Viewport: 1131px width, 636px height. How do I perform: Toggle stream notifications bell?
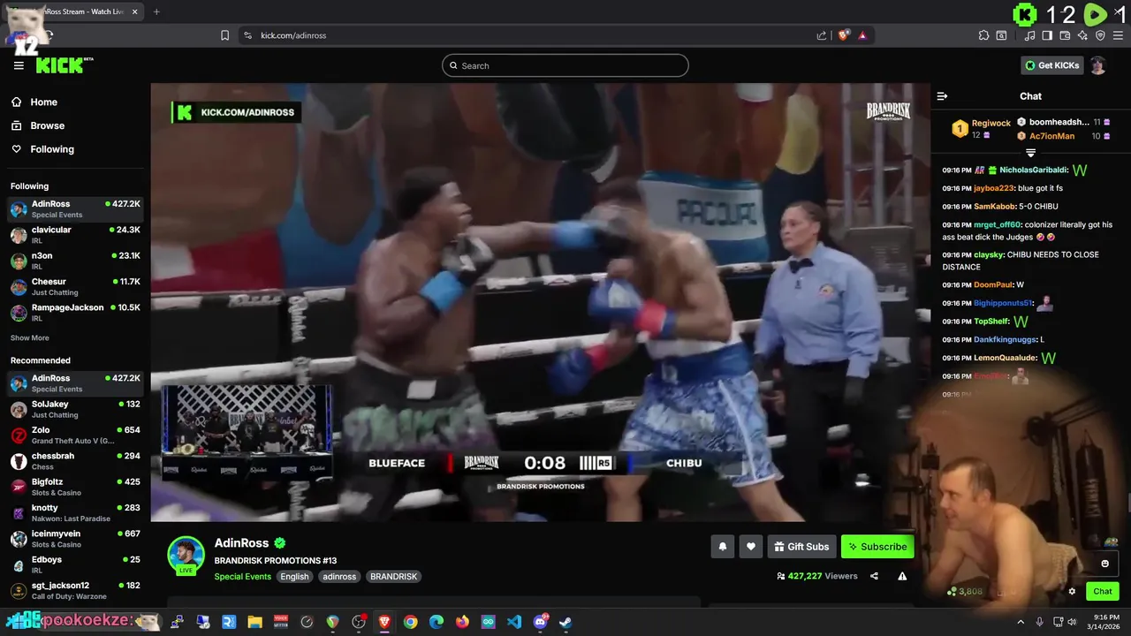(722, 547)
